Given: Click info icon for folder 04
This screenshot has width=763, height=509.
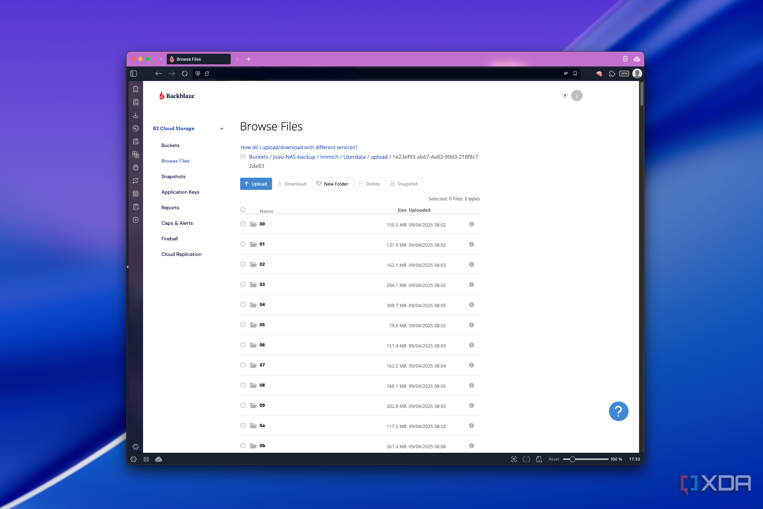Looking at the screenshot, I should pos(472,305).
